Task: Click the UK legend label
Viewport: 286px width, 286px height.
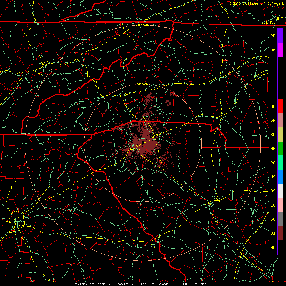Action: [x=273, y=50]
